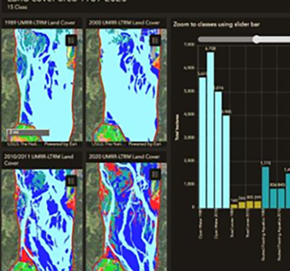Click the 2020 UMRR-LTRM Land Cover map
The image size is (290, 271).
tap(126, 217)
